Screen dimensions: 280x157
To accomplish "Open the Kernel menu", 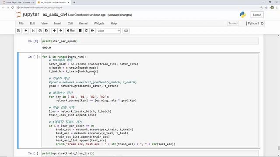I will tap(83, 23).
